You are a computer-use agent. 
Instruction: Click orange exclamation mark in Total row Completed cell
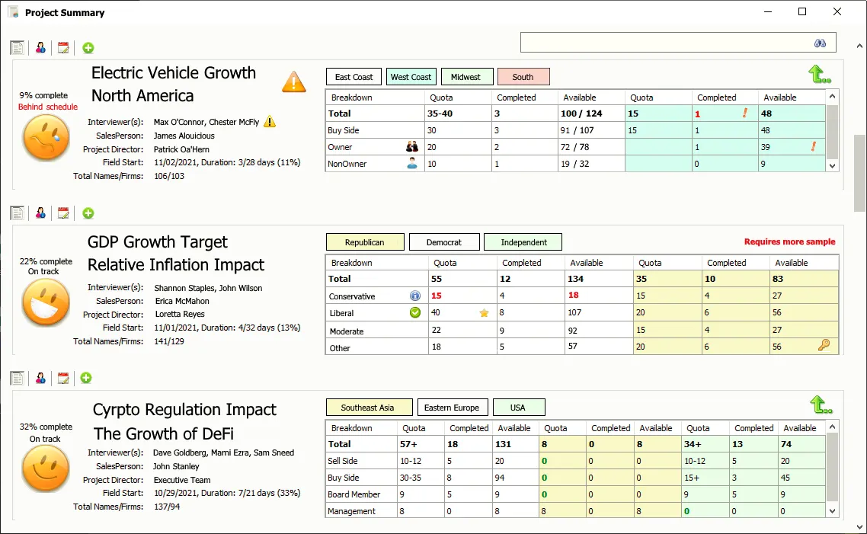click(745, 114)
